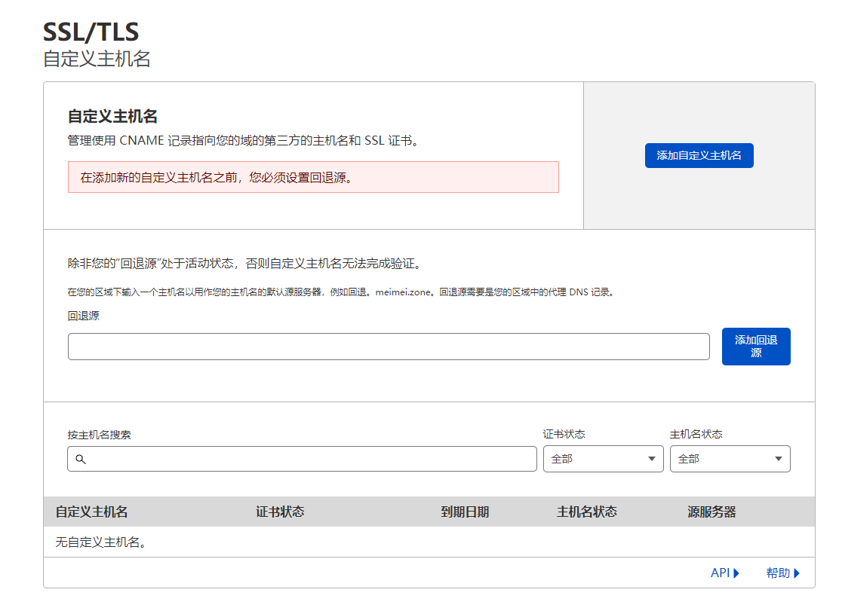Open the 帮助 link
The height and width of the screenshot is (611, 842).
(x=777, y=573)
